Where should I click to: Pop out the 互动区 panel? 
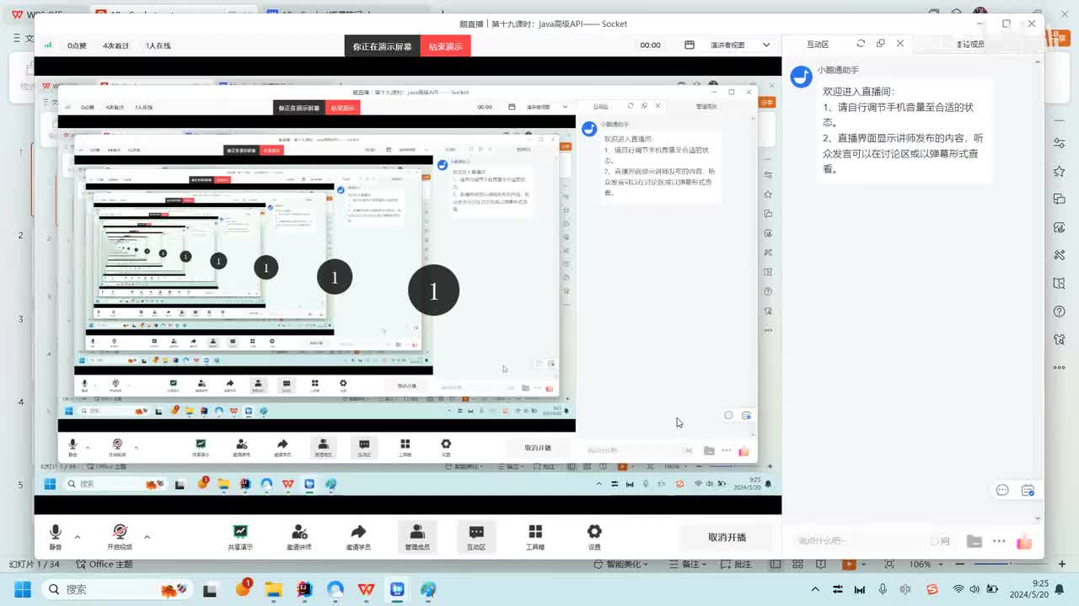click(x=881, y=44)
